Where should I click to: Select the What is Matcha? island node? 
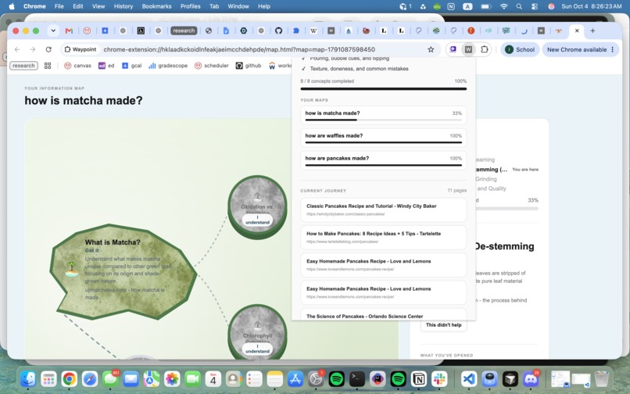(x=123, y=272)
